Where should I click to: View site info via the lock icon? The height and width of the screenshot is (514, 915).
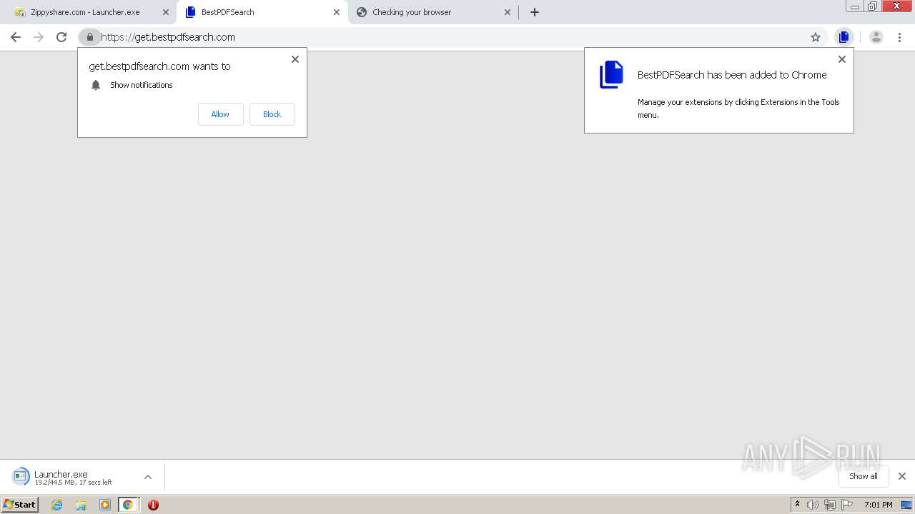click(x=89, y=37)
